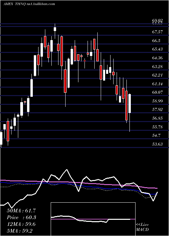Image resolution: width=169 pixels, height=236 pixels.
Task: Click the 54.7 price axis label
Action: tap(156, 136)
